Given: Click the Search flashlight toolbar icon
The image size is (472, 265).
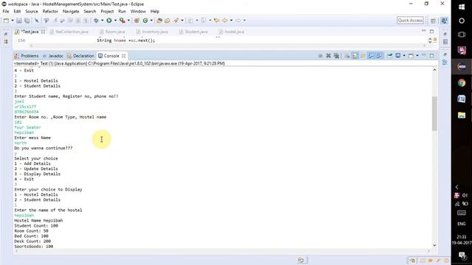Looking at the screenshot, I should pos(176,21).
